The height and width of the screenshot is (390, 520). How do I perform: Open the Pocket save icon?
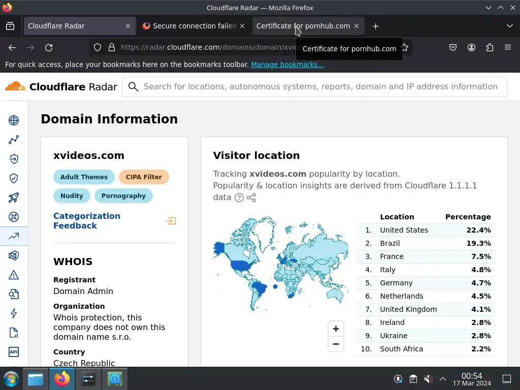click(x=452, y=47)
